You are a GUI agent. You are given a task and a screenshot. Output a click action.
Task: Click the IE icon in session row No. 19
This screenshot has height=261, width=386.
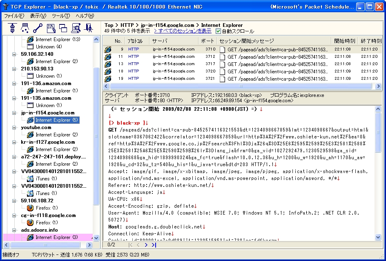(107, 79)
